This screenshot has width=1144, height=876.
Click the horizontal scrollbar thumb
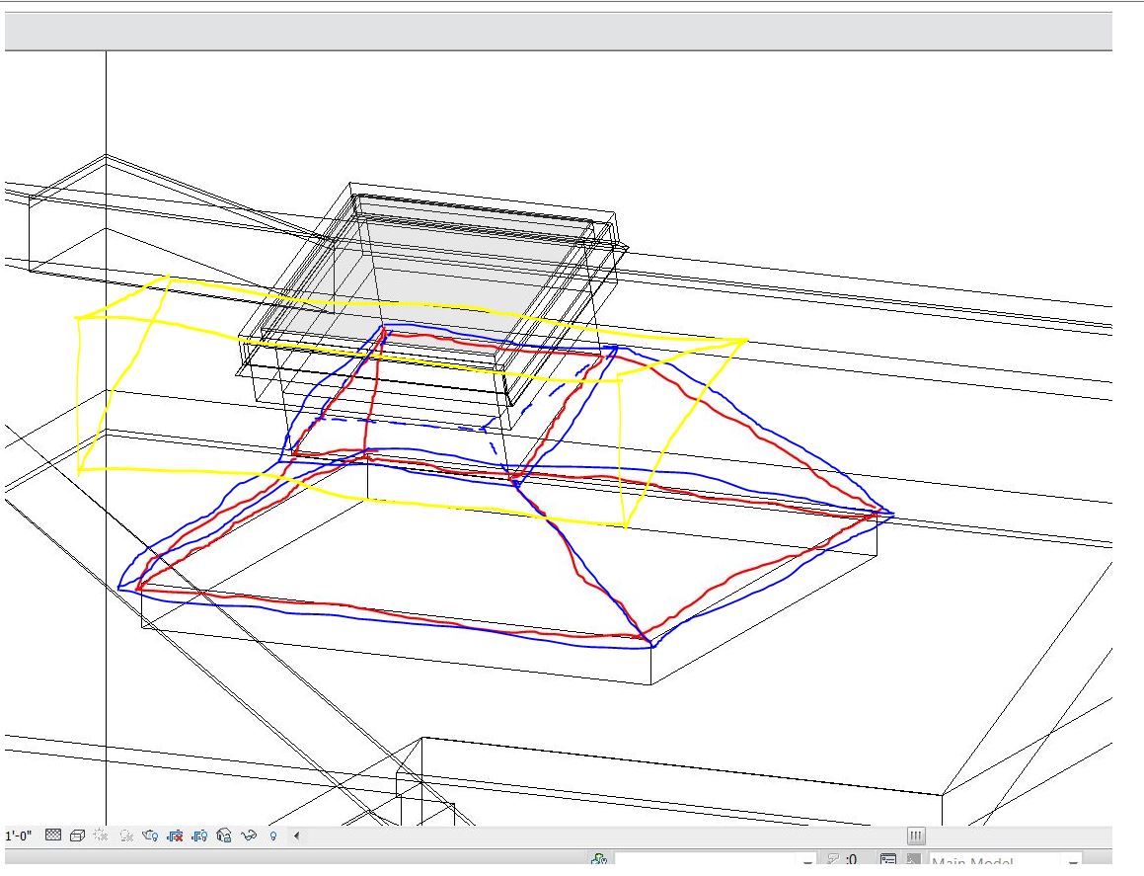915,836
